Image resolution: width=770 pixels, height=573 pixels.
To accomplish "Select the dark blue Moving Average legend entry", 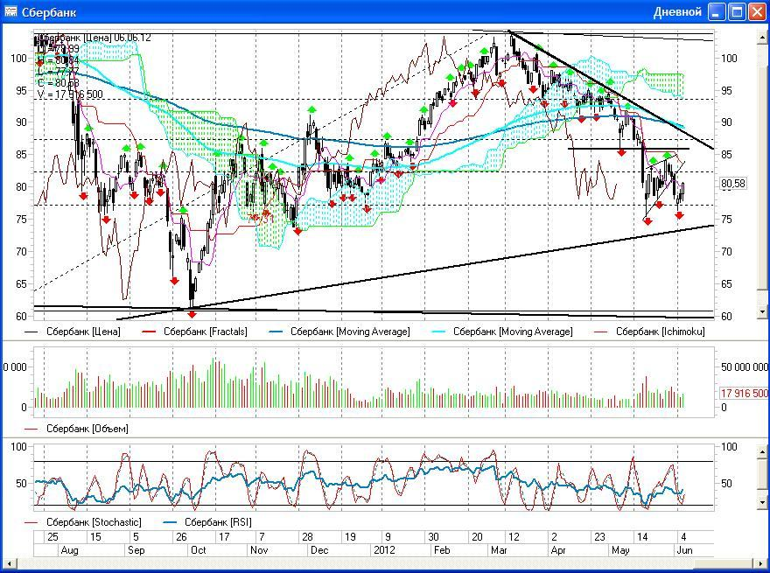I will [339, 332].
